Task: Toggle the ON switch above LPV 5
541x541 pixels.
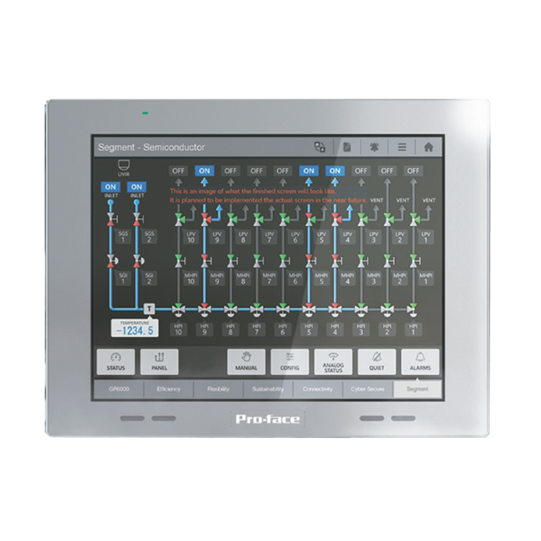Action: 308,170
